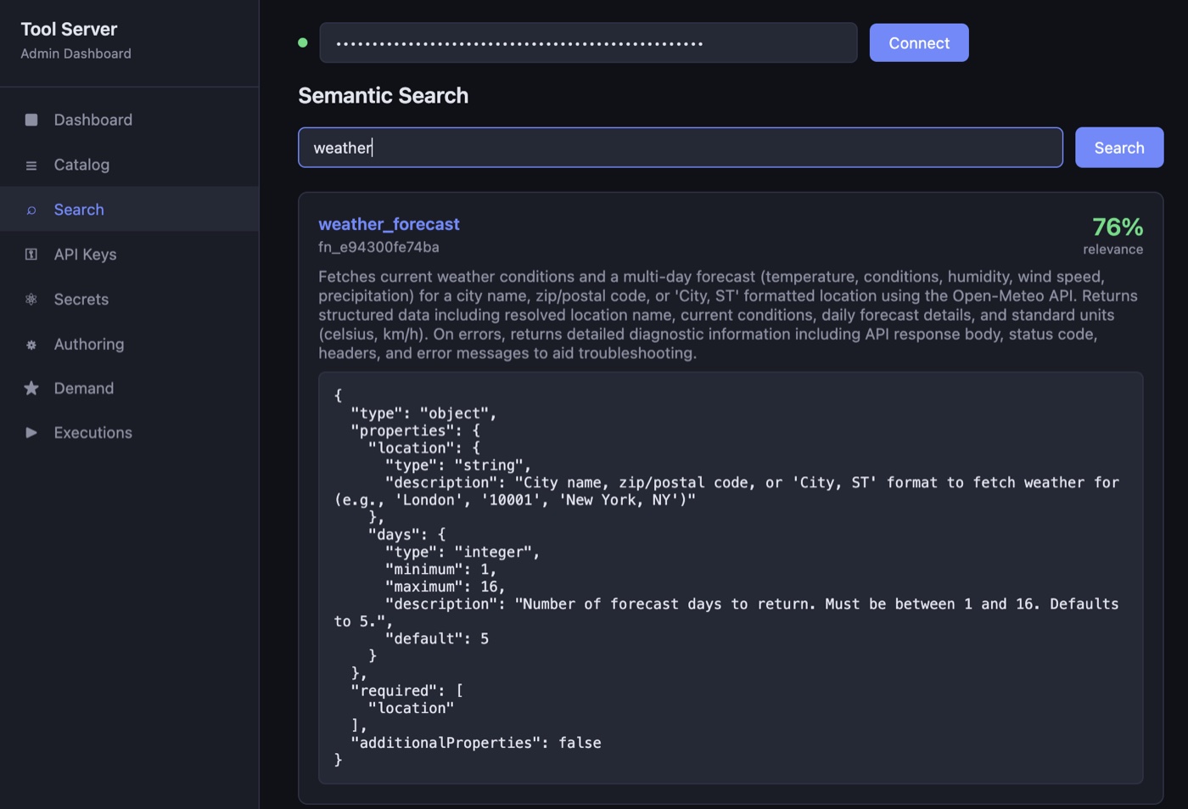
Task: Click the weather_forecast description paragraph
Action: click(x=728, y=315)
